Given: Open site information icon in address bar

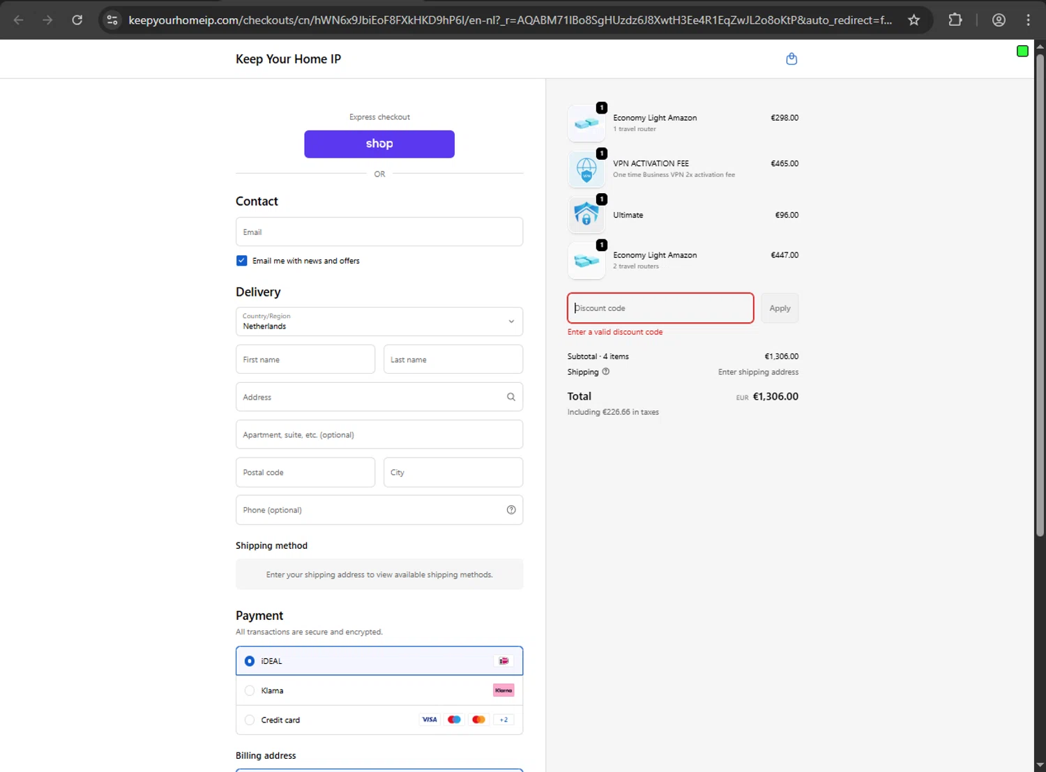Looking at the screenshot, I should 112,20.
